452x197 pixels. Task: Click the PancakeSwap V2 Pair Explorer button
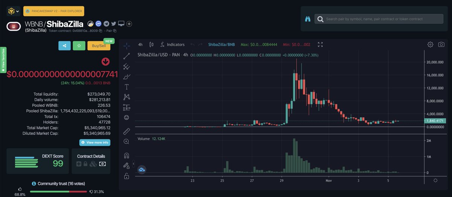[53, 11]
